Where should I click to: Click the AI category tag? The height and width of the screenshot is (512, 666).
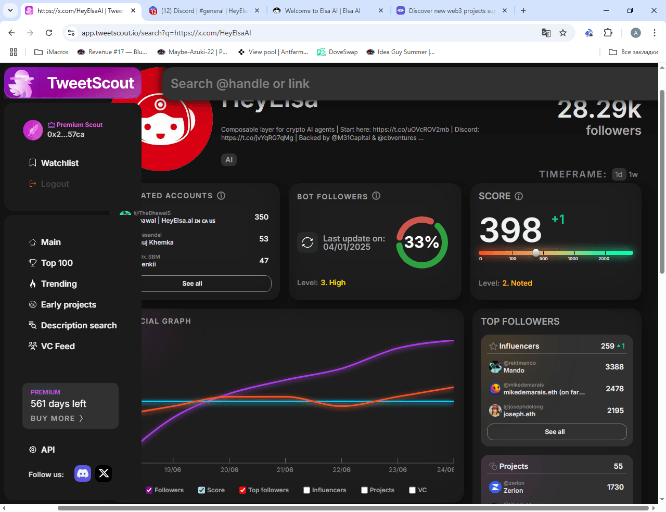point(229,160)
